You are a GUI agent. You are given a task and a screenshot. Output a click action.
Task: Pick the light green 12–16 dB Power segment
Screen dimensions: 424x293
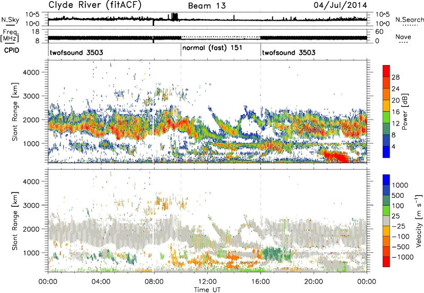[x=386, y=117]
